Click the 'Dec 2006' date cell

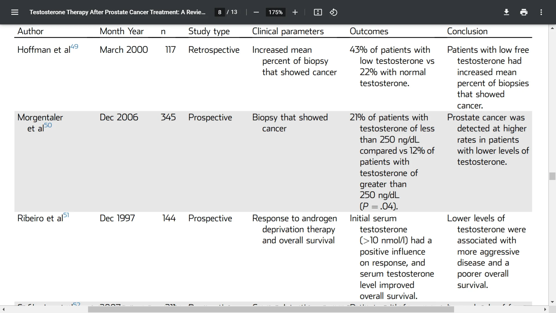pyautogui.click(x=119, y=117)
